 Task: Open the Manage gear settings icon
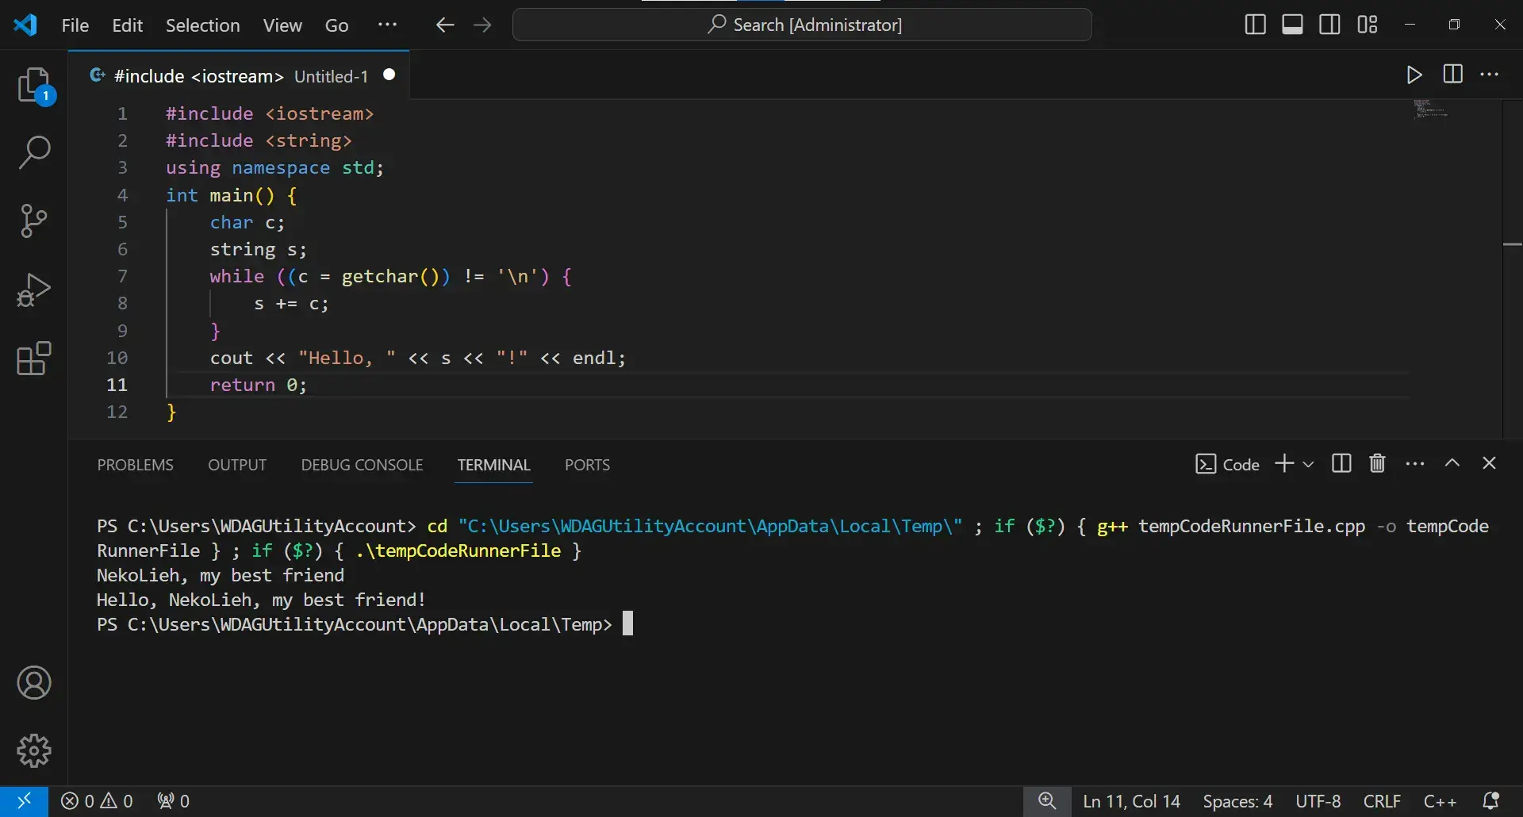tap(34, 750)
